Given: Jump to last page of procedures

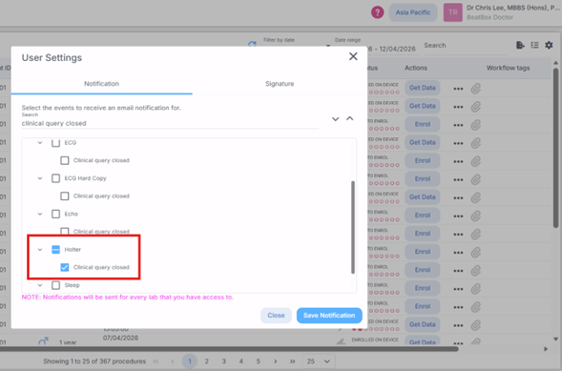Looking at the screenshot, I should [292, 361].
